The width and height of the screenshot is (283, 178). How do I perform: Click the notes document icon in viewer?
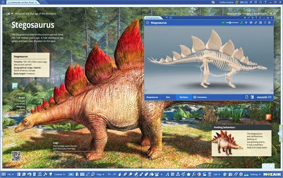(x=247, y=97)
